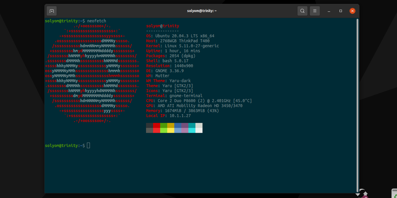Open a new terminal tab
The width and height of the screenshot is (397, 198).
52,11
